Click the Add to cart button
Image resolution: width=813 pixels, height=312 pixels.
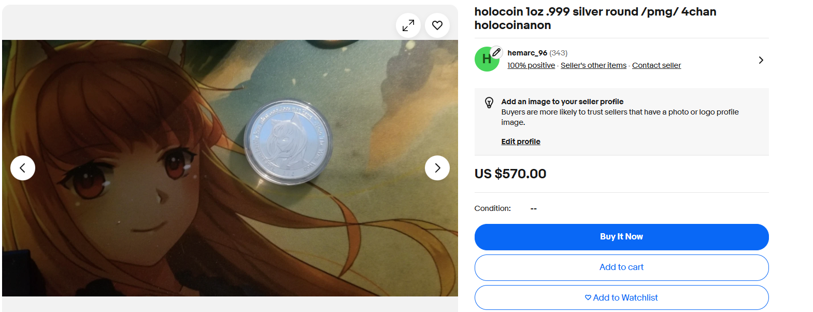621,267
